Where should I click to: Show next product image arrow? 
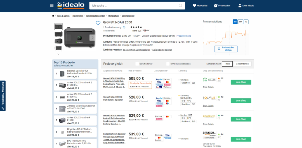92,37
